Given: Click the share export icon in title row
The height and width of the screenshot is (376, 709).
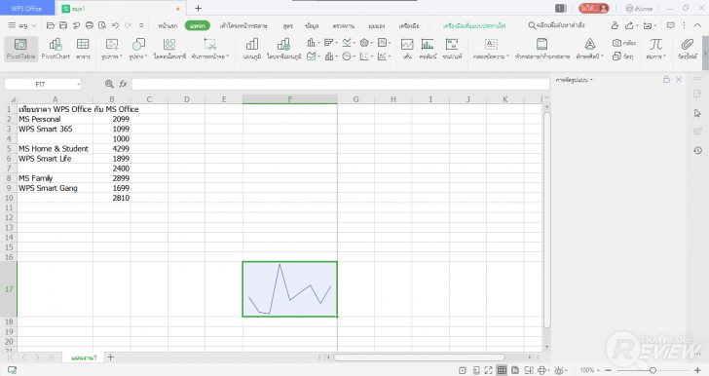Looking at the screenshot, I should click(x=629, y=25).
